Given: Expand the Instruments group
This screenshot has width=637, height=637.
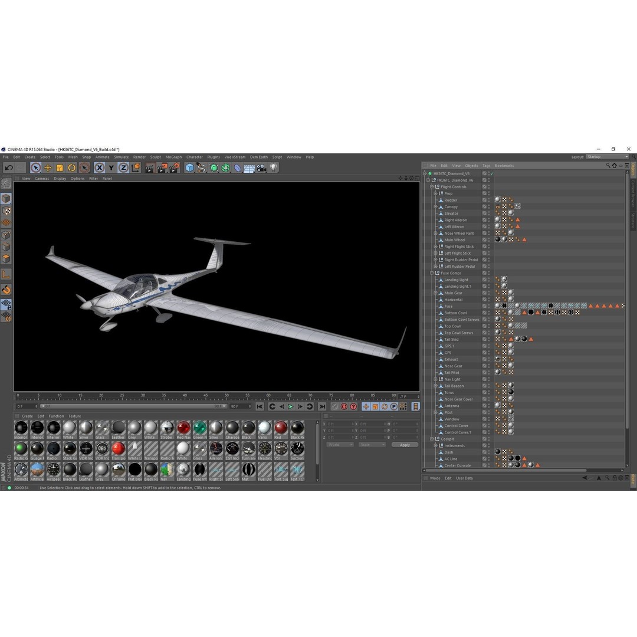Looking at the screenshot, I should 435,446.
